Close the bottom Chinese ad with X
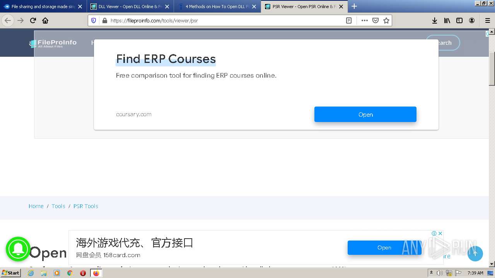This screenshot has width=495, height=278. pos(440,233)
